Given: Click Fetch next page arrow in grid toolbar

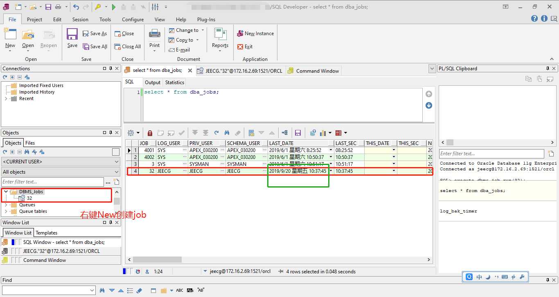Looking at the screenshot, I should (x=195, y=133).
